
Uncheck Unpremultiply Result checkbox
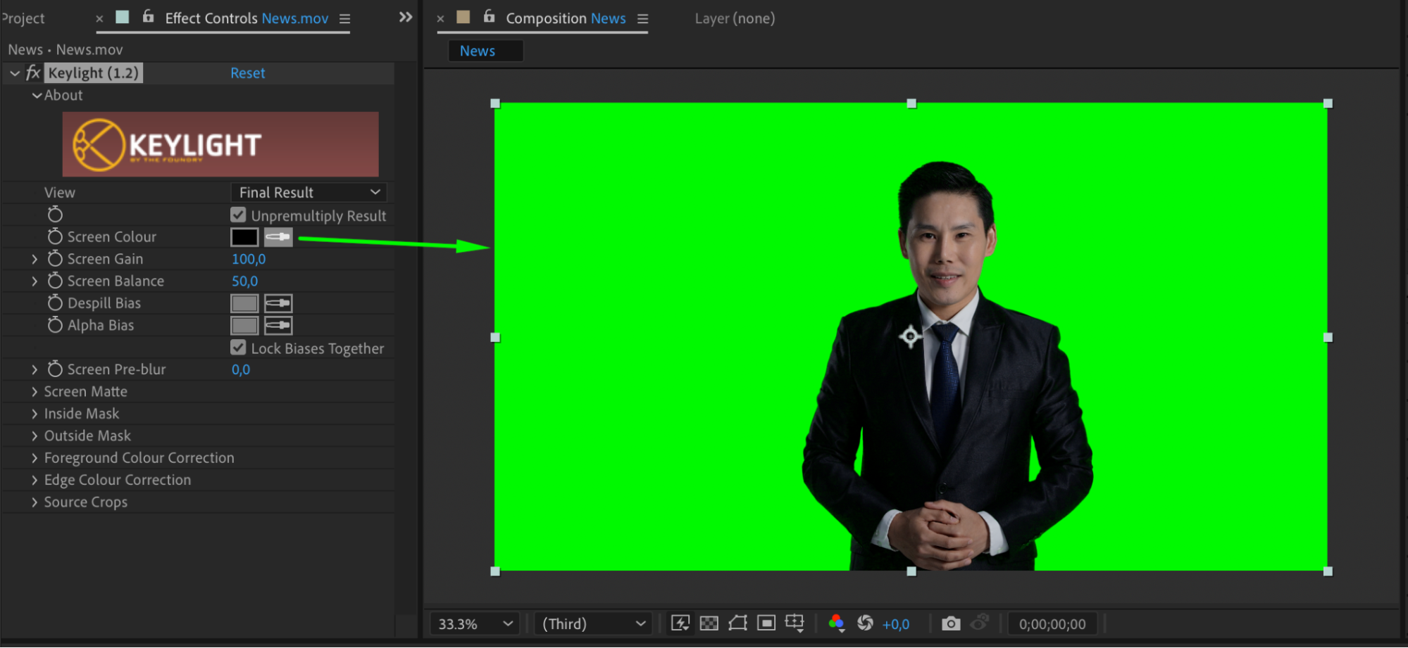238,215
